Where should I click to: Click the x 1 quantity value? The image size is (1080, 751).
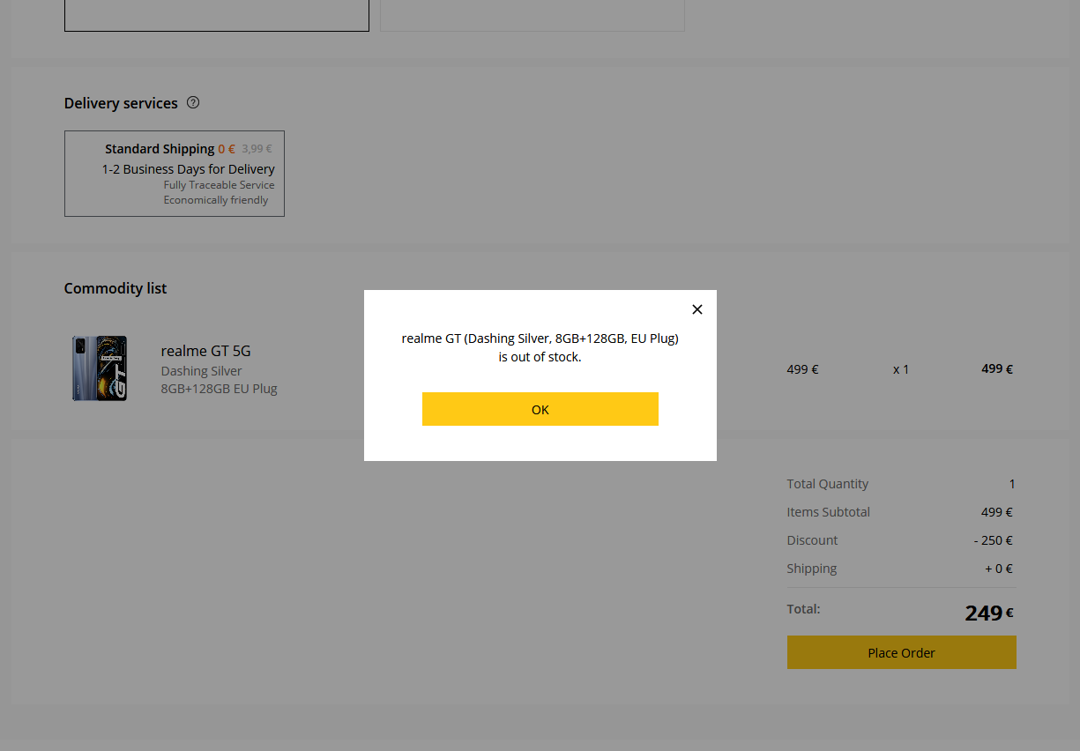click(901, 369)
